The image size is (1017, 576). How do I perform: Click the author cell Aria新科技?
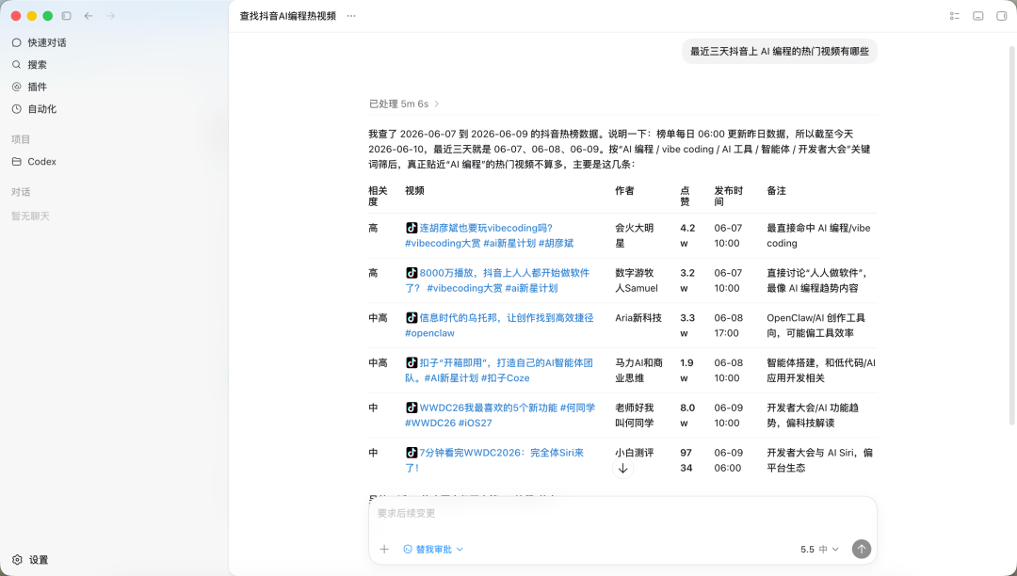(638, 317)
